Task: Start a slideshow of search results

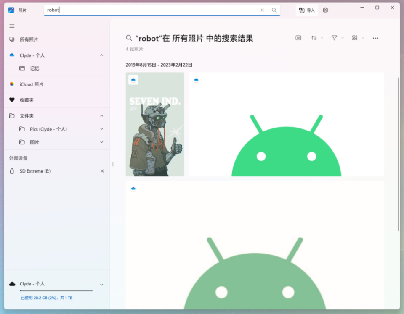Action: (298, 38)
